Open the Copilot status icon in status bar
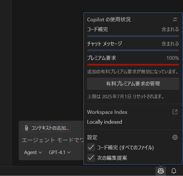Image resolution: width=183 pixels, height=176 pixels. (x=161, y=171)
